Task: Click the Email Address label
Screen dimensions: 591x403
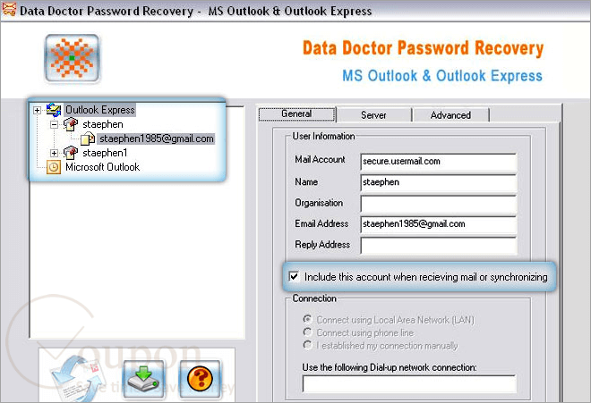Action: [x=321, y=223]
